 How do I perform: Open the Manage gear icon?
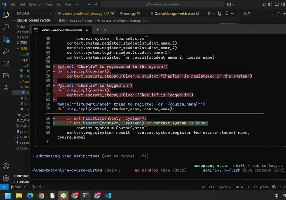tap(6, 178)
